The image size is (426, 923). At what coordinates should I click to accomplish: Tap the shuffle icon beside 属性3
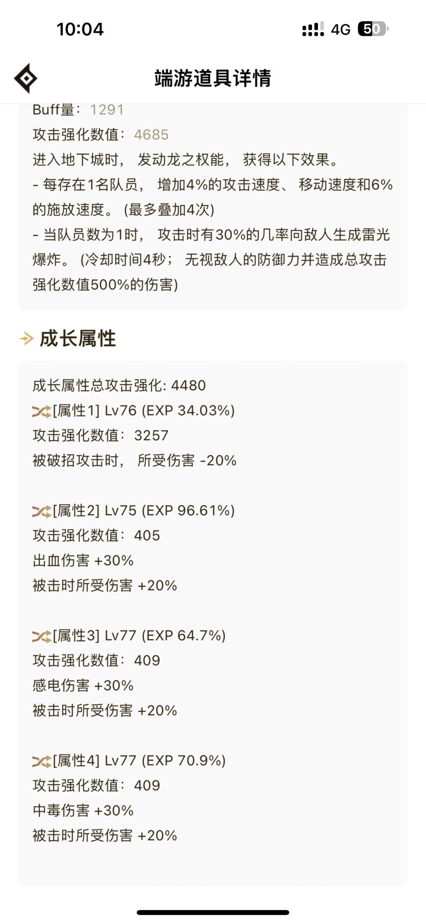pos(42,636)
